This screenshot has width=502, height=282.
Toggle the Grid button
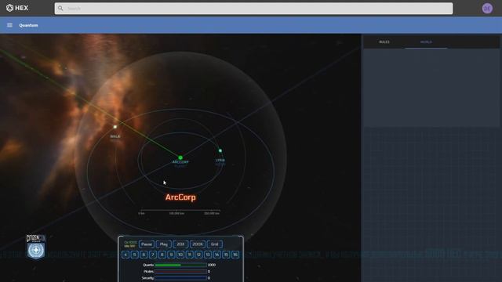(214, 244)
